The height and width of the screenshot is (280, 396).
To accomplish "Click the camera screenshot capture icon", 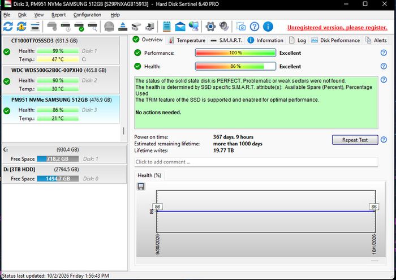I will point(241,27).
